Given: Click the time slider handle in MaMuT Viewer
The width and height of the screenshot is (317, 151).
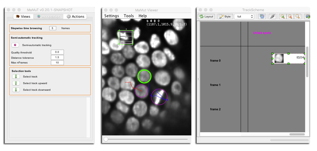Looking at the screenshot, I should pos(106,139).
